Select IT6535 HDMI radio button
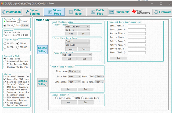Image resolution: width=172 pixels, height=113 pixels. click(73, 98)
